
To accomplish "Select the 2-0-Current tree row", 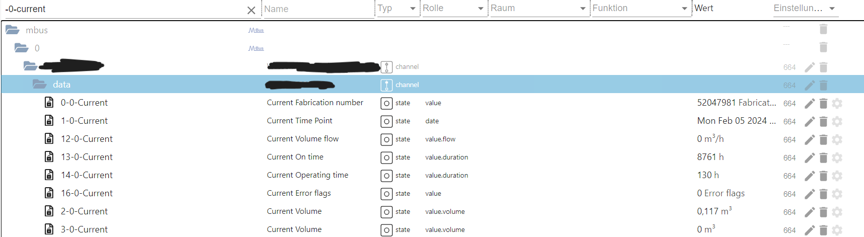I will click(x=432, y=211).
